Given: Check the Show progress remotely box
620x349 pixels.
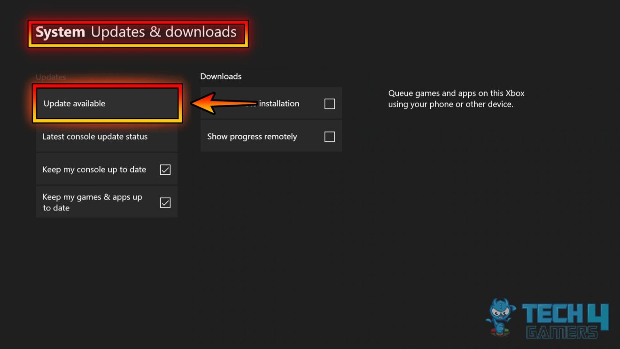Looking at the screenshot, I should click(329, 136).
